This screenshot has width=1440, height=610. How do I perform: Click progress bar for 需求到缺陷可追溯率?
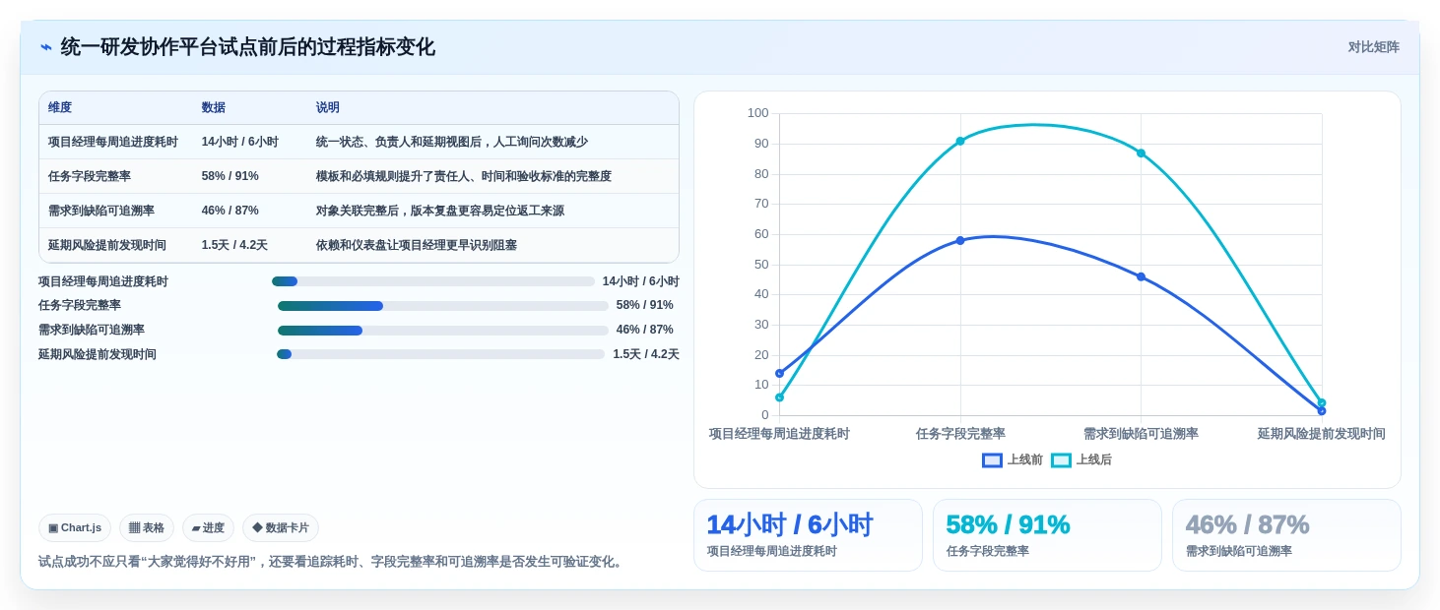coord(443,331)
